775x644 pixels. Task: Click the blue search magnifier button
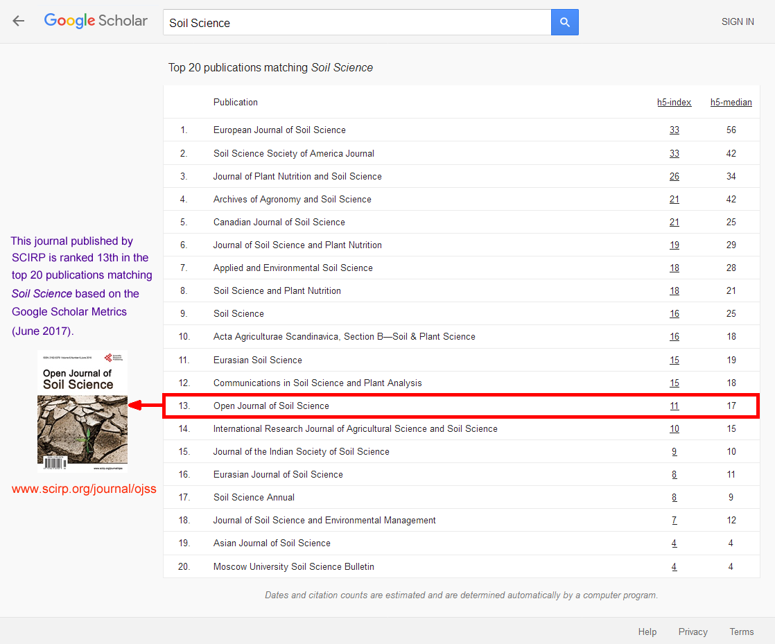[564, 22]
